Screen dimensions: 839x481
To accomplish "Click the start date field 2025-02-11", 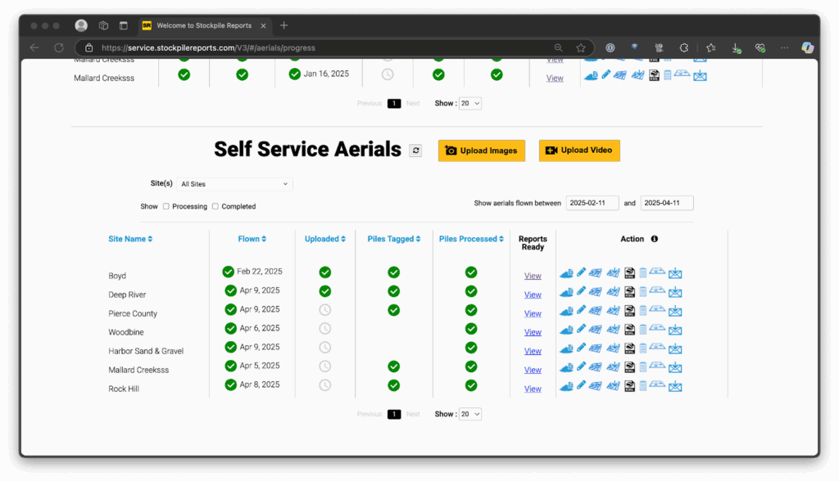I will click(592, 203).
